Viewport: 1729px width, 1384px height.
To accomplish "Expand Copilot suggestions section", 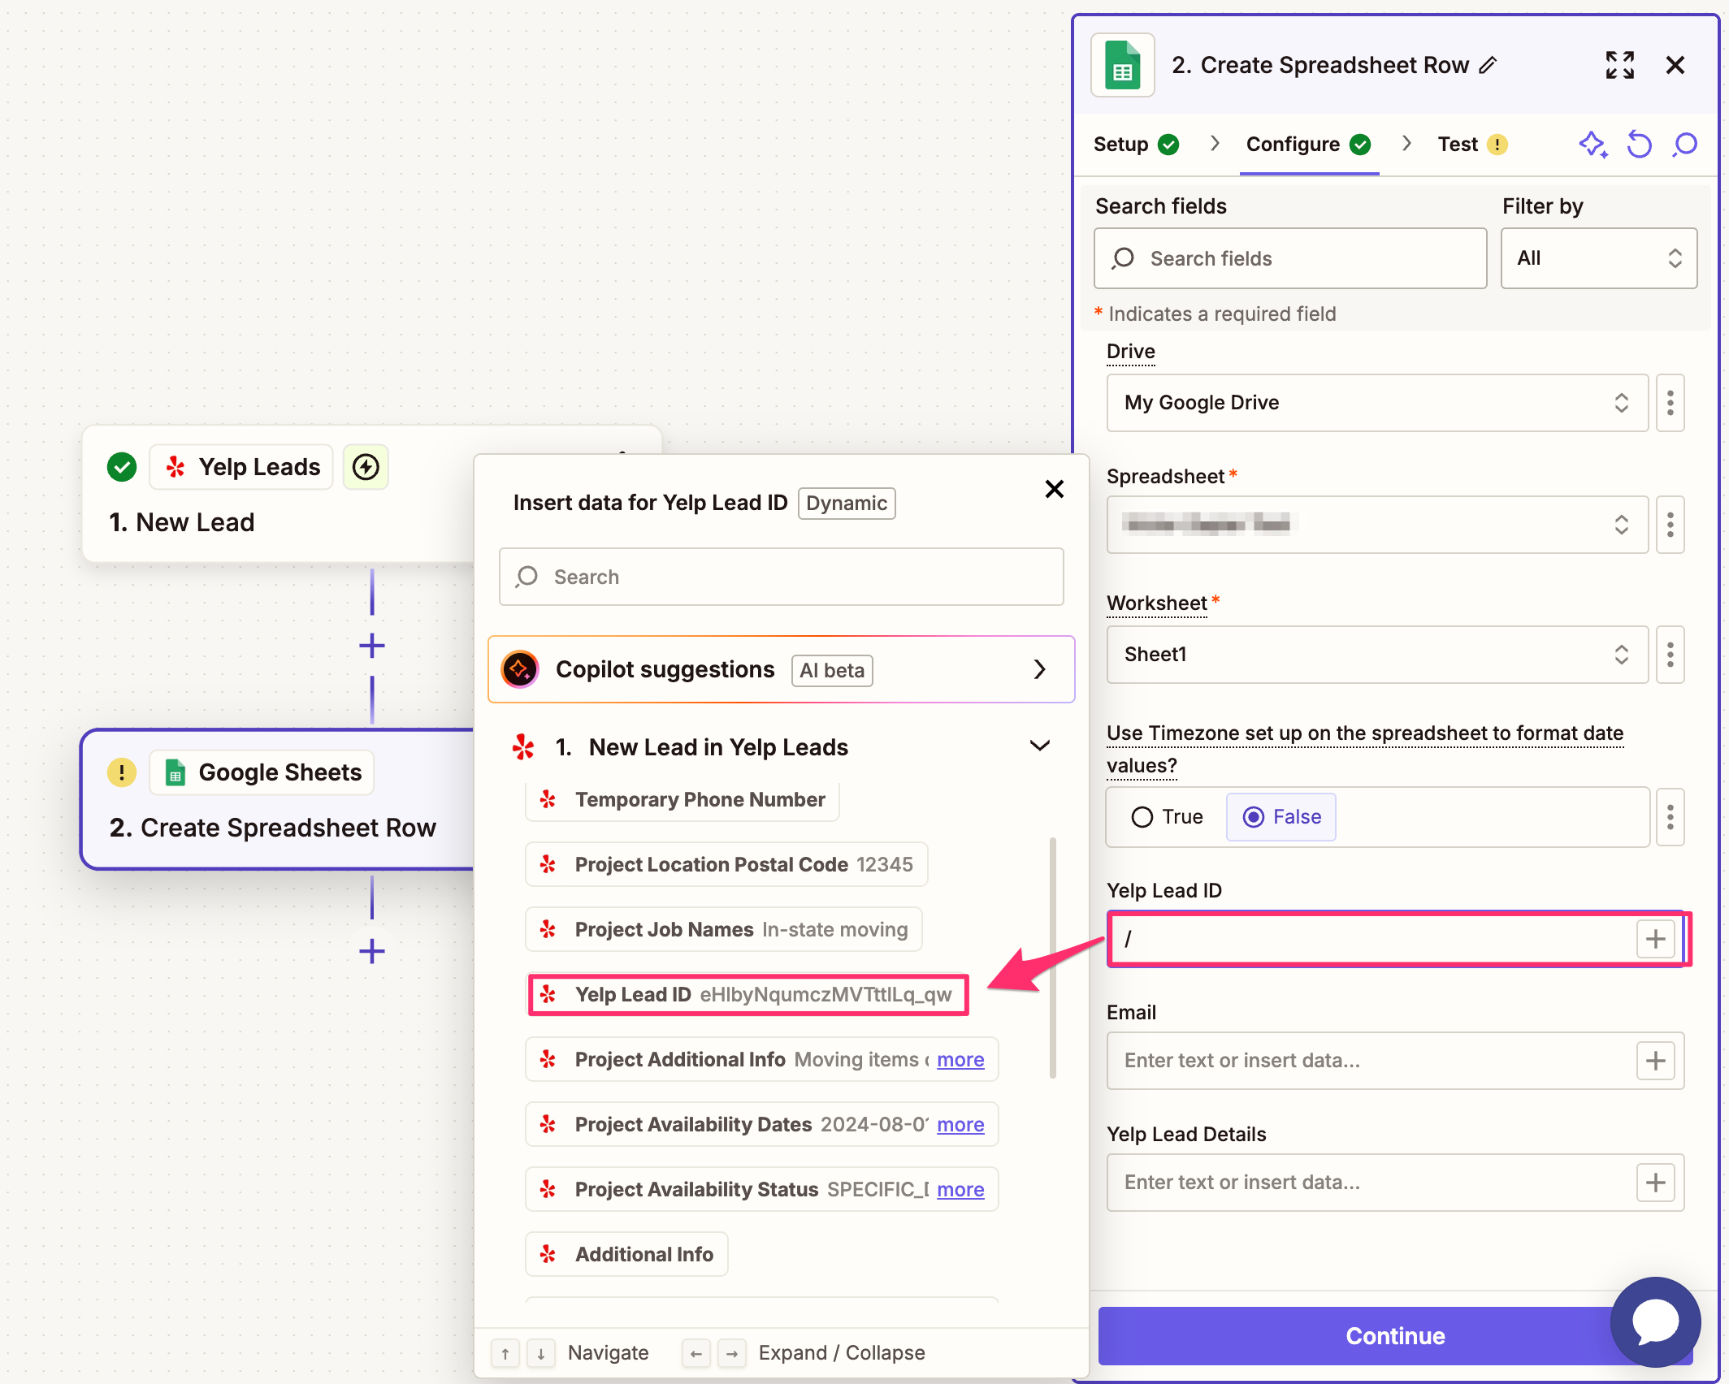I will [1039, 669].
